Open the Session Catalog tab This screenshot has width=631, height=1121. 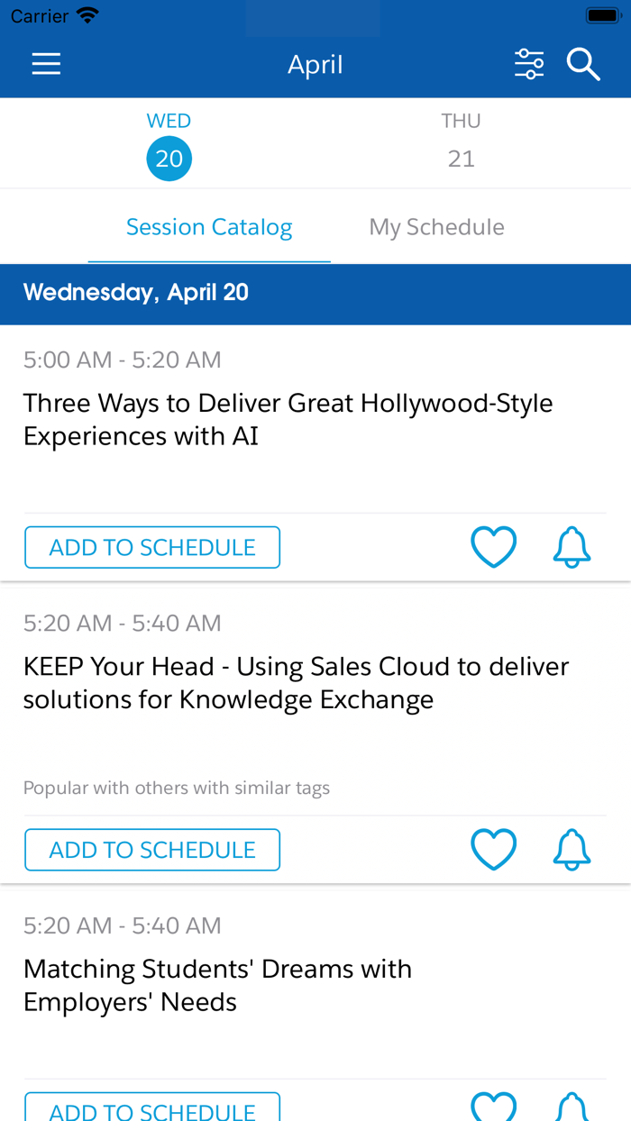tap(209, 226)
